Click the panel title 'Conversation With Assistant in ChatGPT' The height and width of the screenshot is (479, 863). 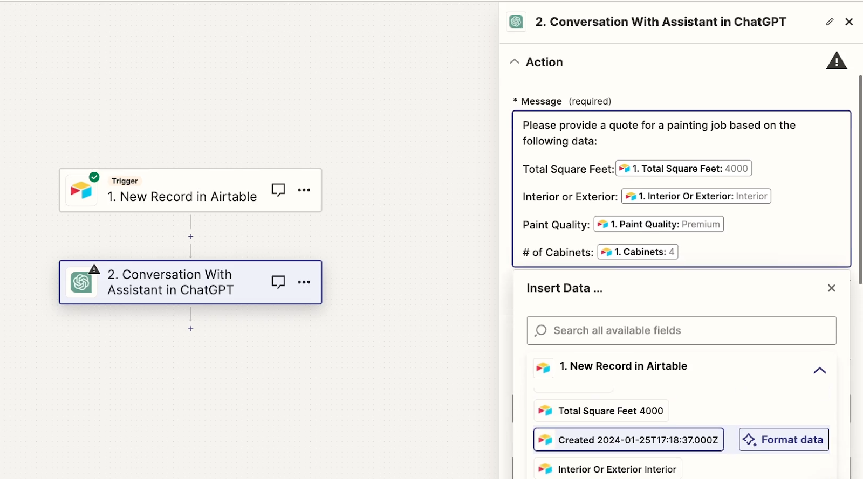[661, 22]
